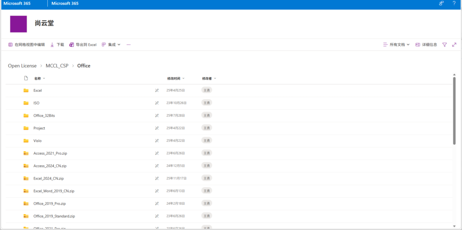This screenshot has height=230, width=462.
Task: Go to Open License breadcrumb link
Action: [x=22, y=66]
